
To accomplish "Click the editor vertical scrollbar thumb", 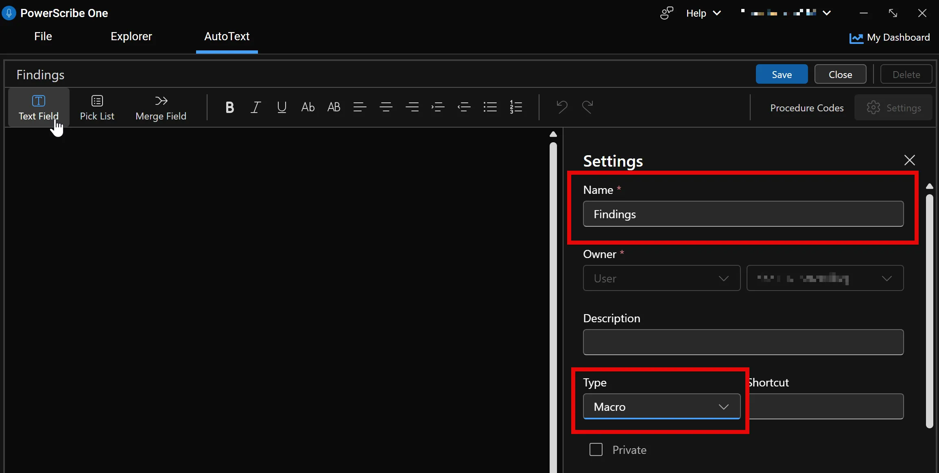I will point(553,307).
